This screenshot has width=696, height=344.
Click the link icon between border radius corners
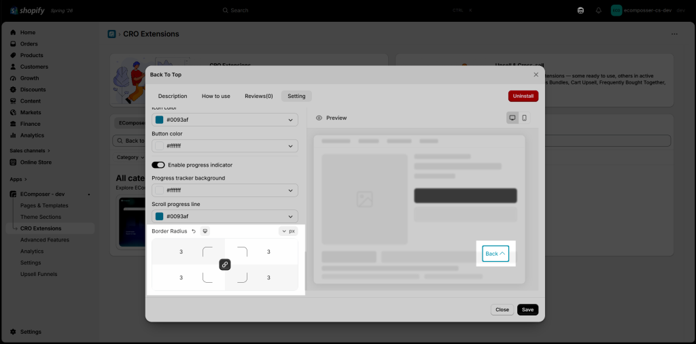pyautogui.click(x=224, y=264)
